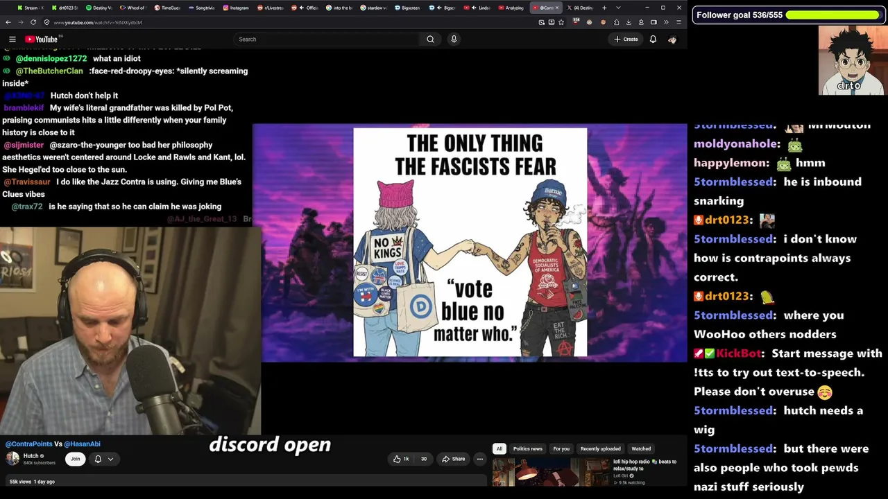Click the @Travissaur chat username
This screenshot has width=888, height=499.
[27, 182]
